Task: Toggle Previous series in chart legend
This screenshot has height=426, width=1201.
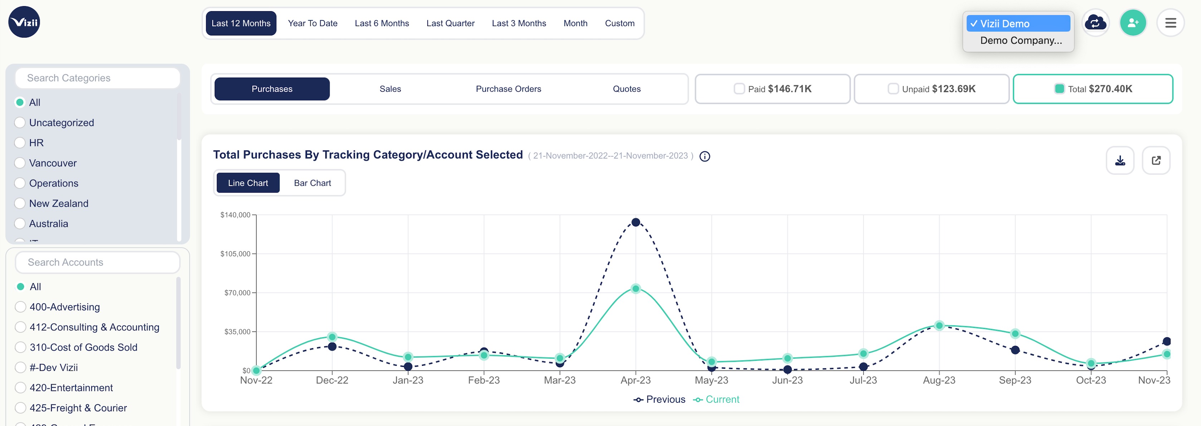Action: pos(659,400)
